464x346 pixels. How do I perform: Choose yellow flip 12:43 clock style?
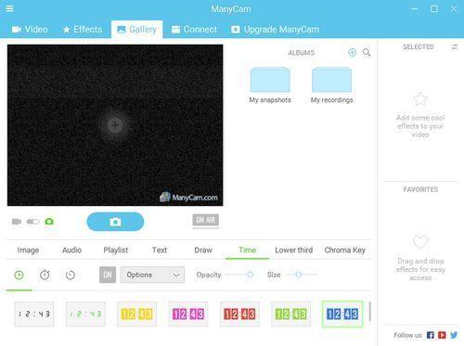[x=136, y=314]
